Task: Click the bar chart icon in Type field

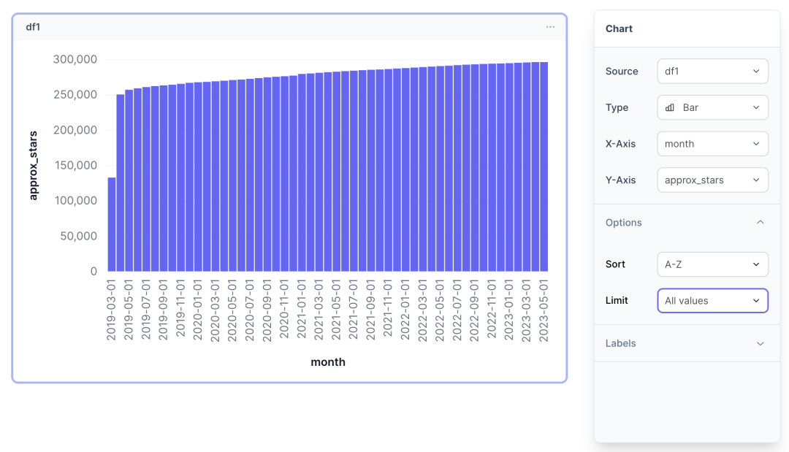Action: coord(670,107)
